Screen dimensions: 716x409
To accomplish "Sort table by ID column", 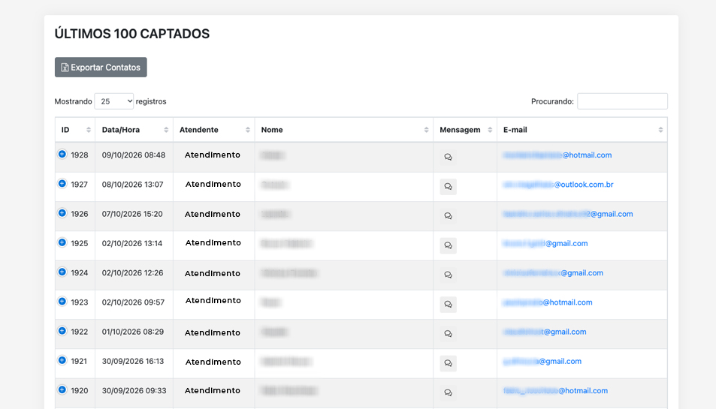I will pyautogui.click(x=75, y=130).
